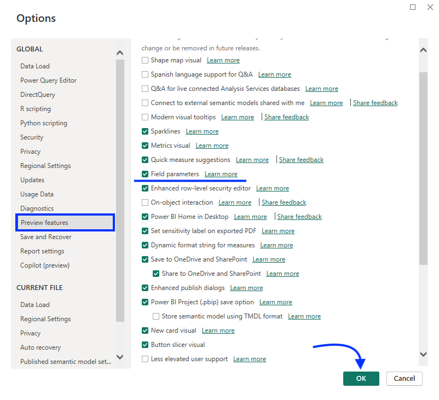Click the sidebar scrollbar thumb
Viewport: 439px width, 400px height.
pyautogui.click(x=120, y=190)
